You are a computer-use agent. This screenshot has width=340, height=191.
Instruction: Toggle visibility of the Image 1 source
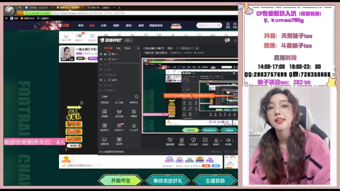pos(101,54)
